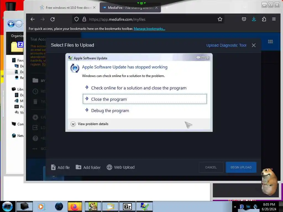Image resolution: width=283 pixels, height=212 pixels.
Task: Click Add file in upload dialog
Action: click(x=61, y=167)
